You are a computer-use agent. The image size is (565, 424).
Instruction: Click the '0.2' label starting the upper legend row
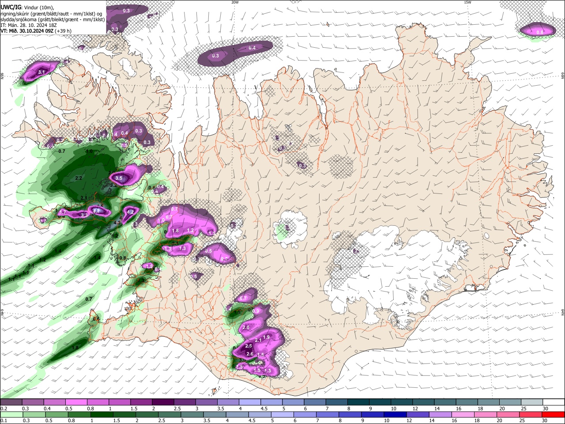3,409
